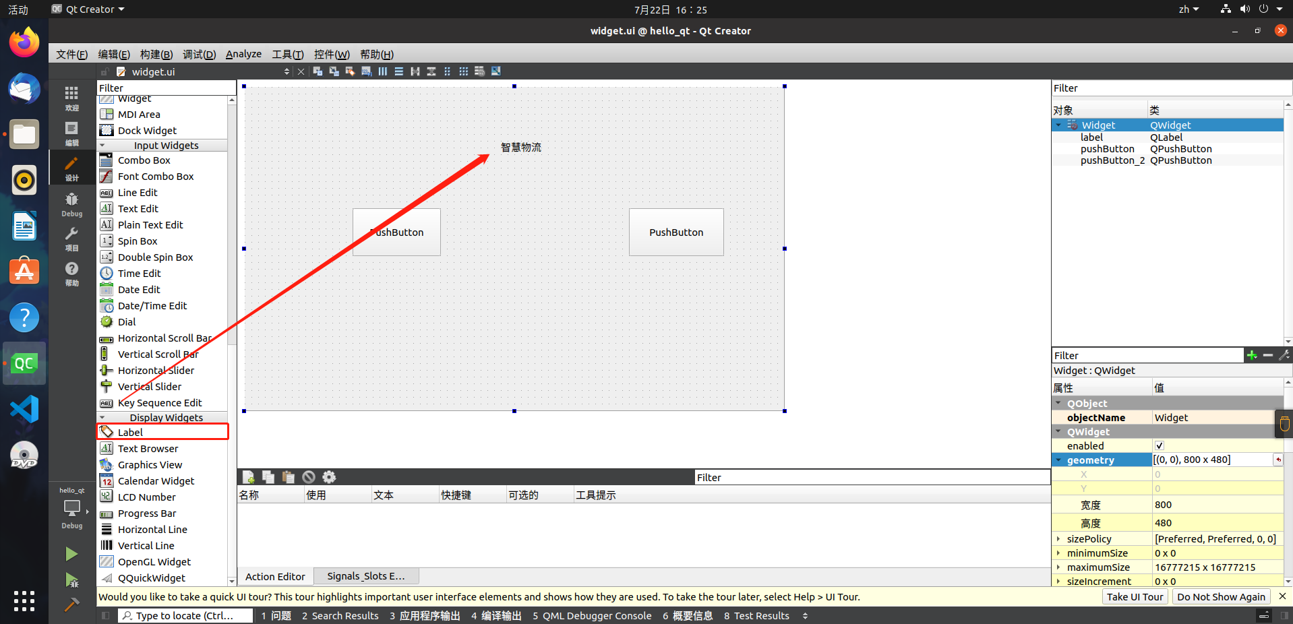Screen dimensions: 1293x624
Task: Click Delete action icon in Action Editor
Action: pos(309,477)
